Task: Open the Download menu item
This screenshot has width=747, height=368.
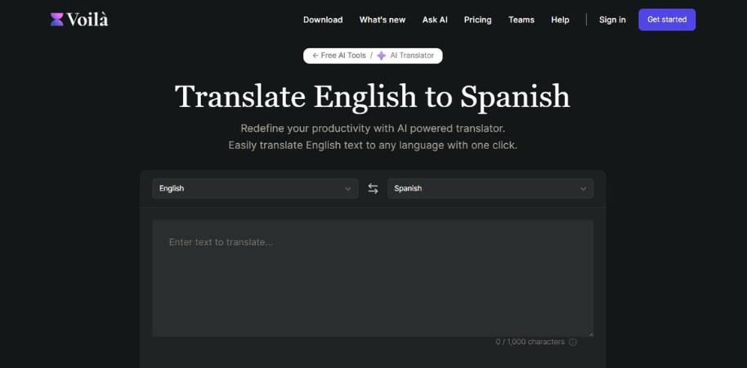Action: pos(323,20)
